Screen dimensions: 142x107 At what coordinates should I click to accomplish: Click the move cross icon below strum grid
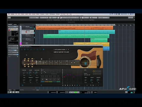point(63,85)
